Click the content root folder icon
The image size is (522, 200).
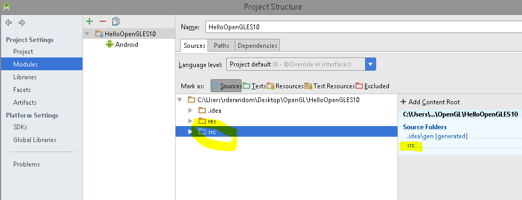point(192,99)
